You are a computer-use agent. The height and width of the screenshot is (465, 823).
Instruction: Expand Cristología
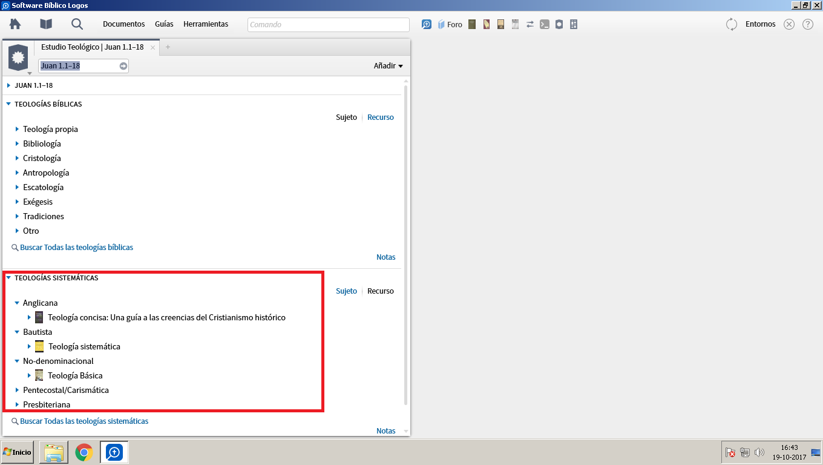click(18, 158)
